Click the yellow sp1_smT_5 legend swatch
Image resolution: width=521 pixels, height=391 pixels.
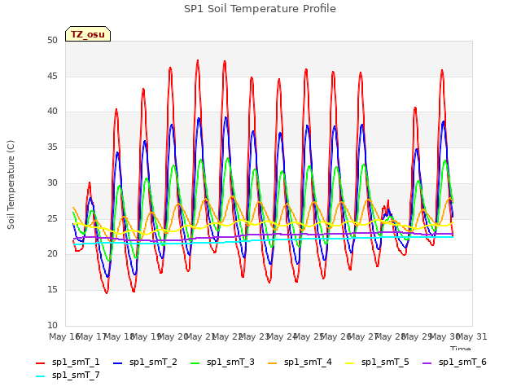pos(349,363)
